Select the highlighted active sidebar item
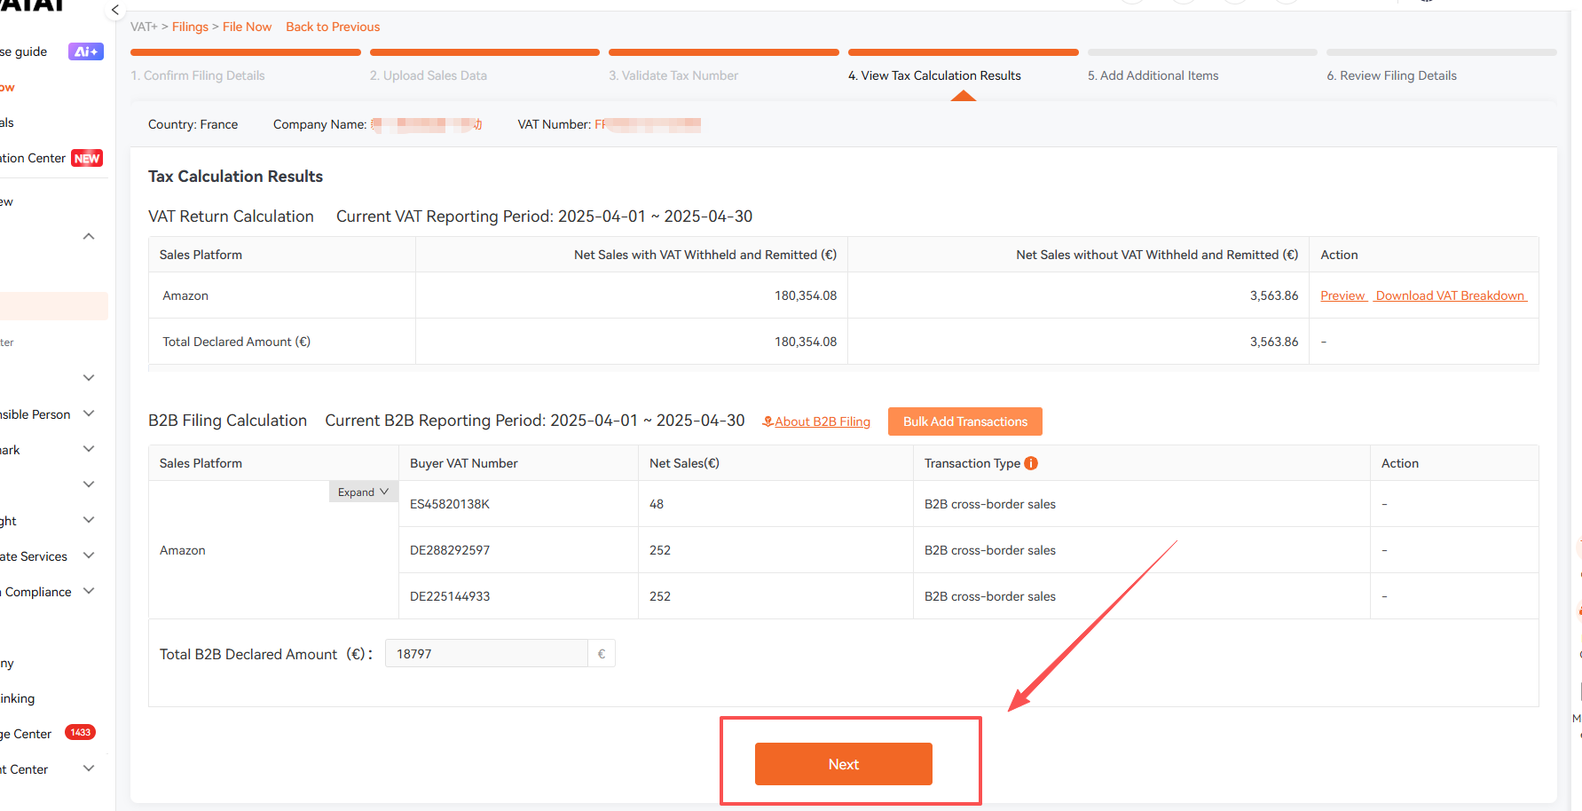The height and width of the screenshot is (811, 1582). (x=54, y=306)
